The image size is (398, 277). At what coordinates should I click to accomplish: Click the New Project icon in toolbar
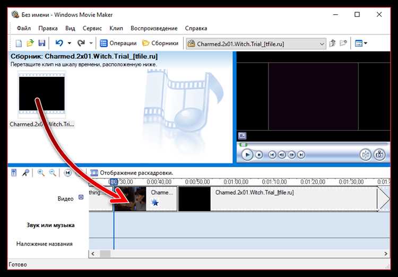[19, 44]
